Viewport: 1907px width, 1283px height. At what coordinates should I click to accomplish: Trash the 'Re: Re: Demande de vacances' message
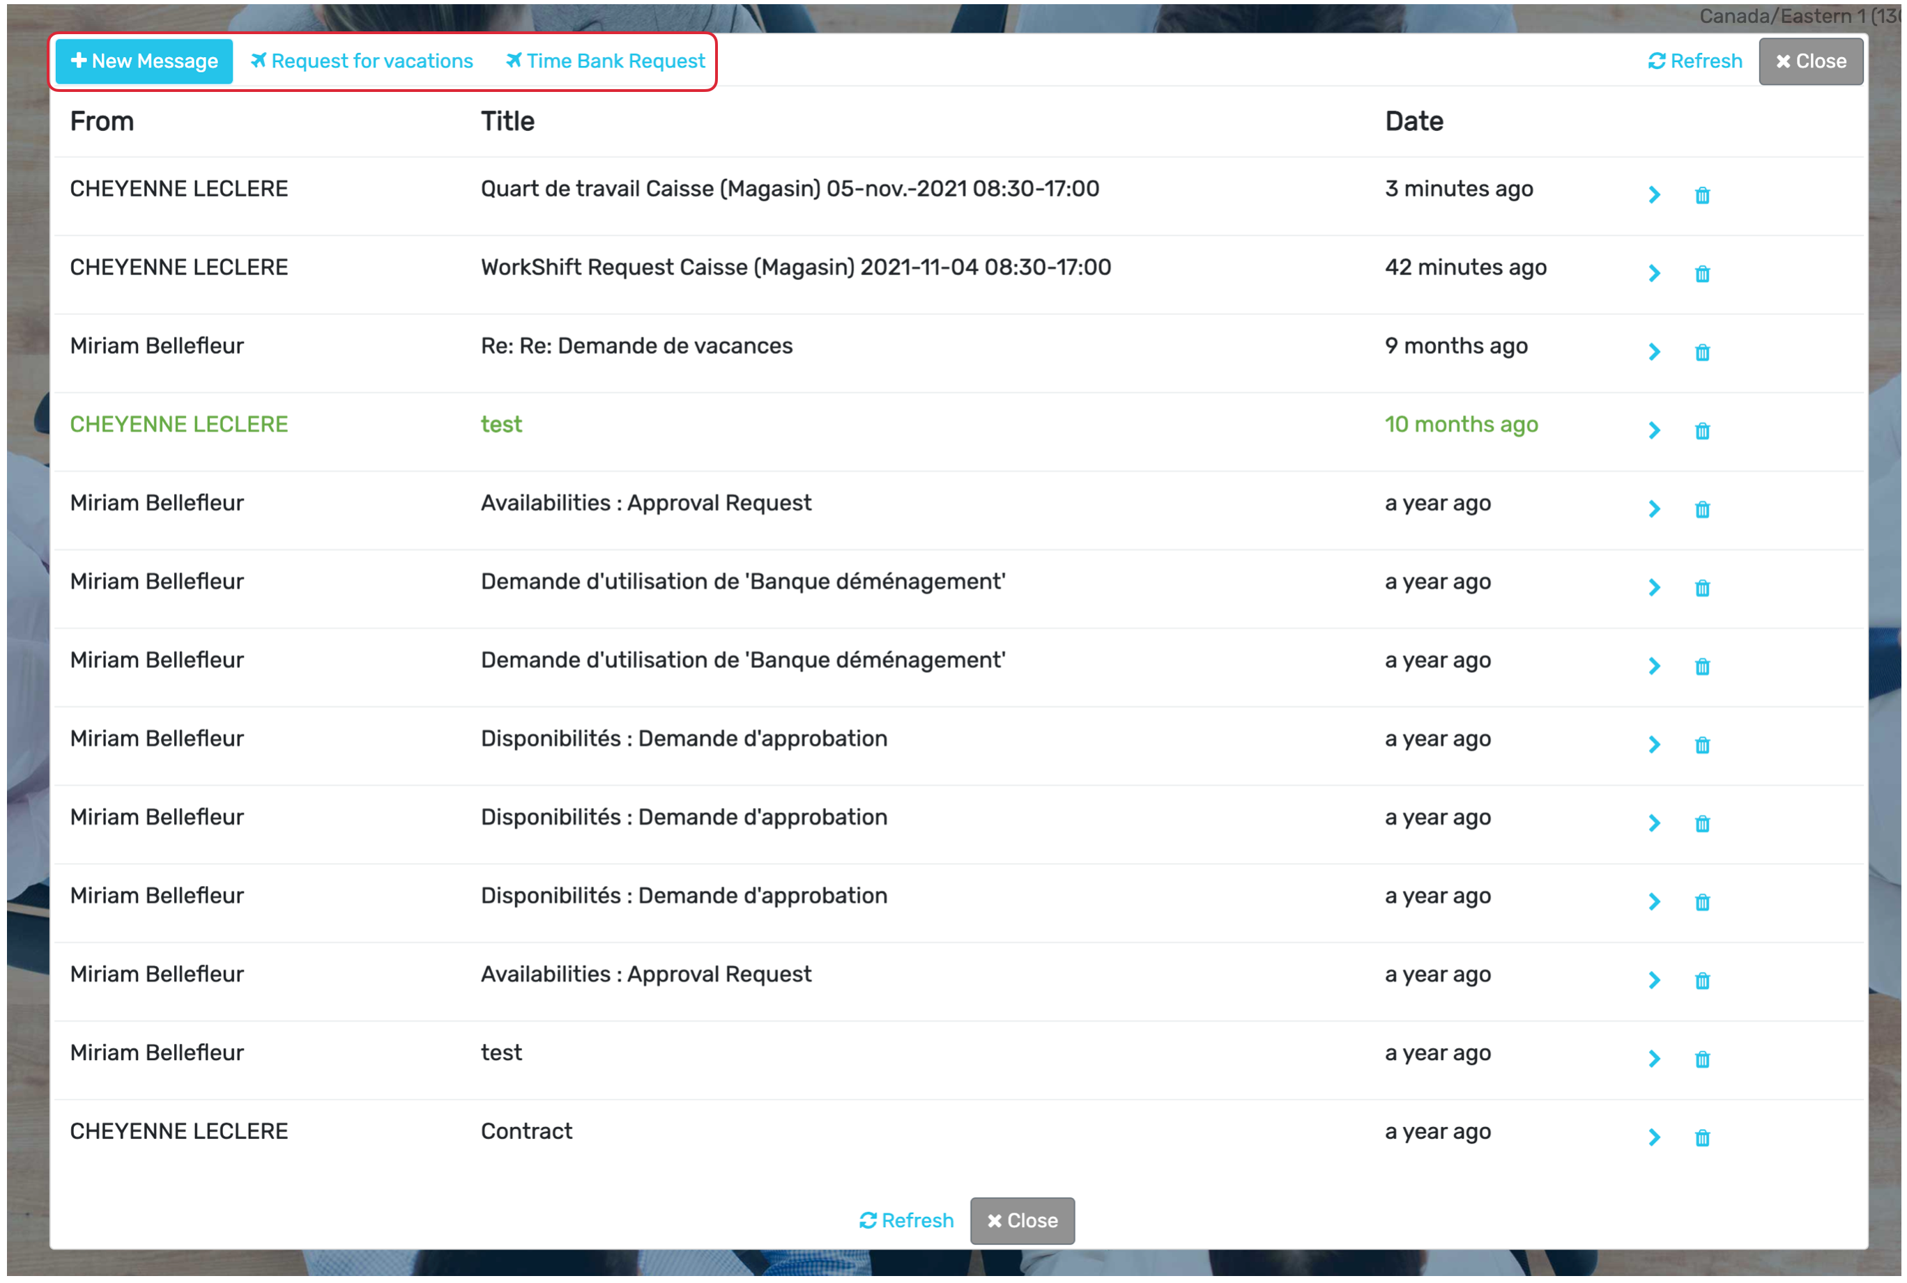coord(1701,352)
